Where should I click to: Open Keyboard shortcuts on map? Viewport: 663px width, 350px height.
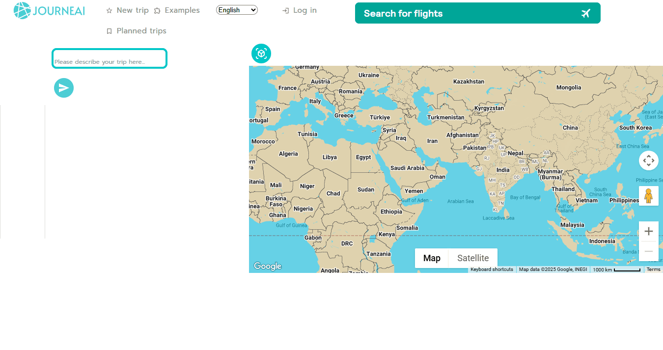click(x=492, y=269)
